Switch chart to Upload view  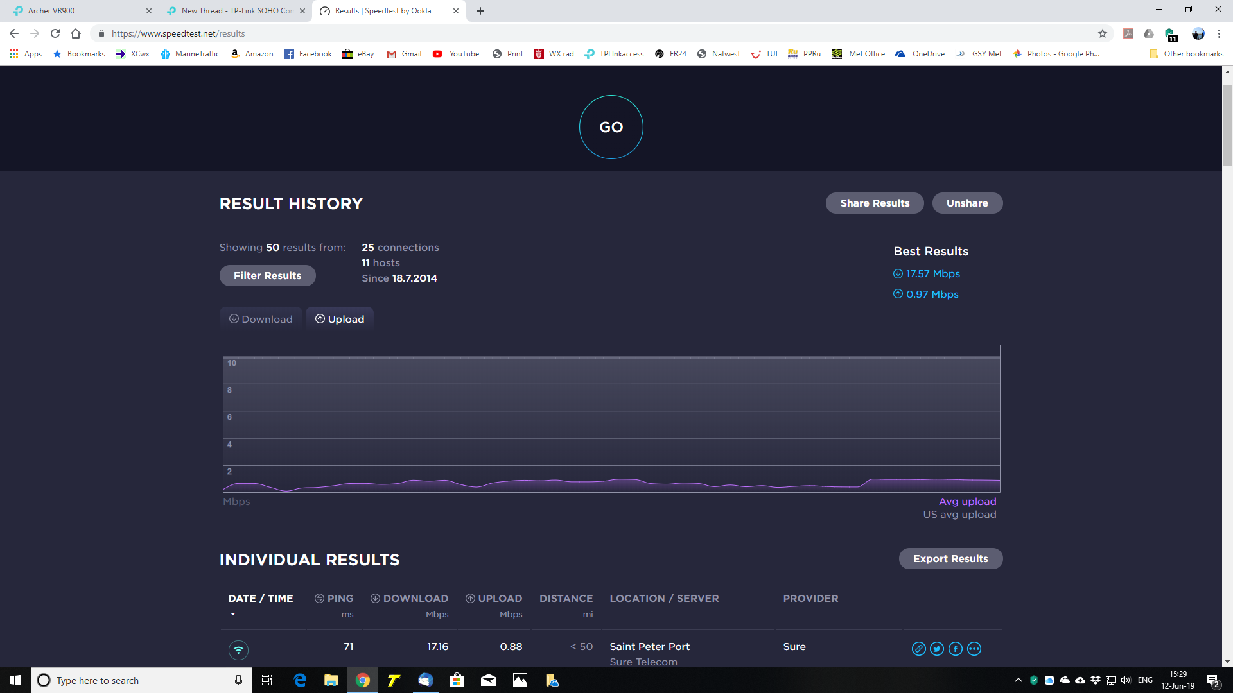click(340, 319)
